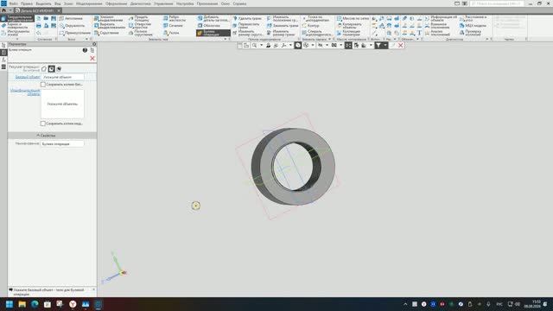This screenshot has width=553, height=311.
Task: Tick Сохранять копии базового объекта checkbox
Action: (43, 85)
